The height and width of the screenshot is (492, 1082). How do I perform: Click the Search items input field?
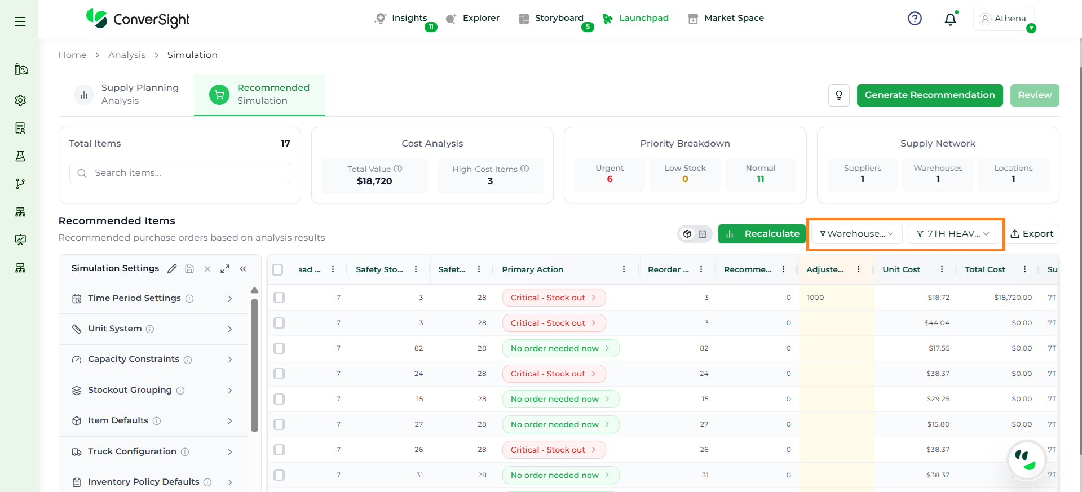tap(180, 173)
